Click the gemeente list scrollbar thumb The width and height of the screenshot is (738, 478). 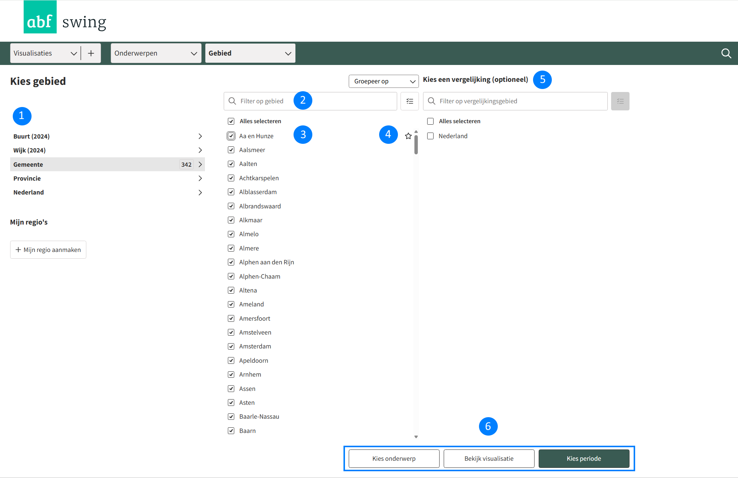416,145
